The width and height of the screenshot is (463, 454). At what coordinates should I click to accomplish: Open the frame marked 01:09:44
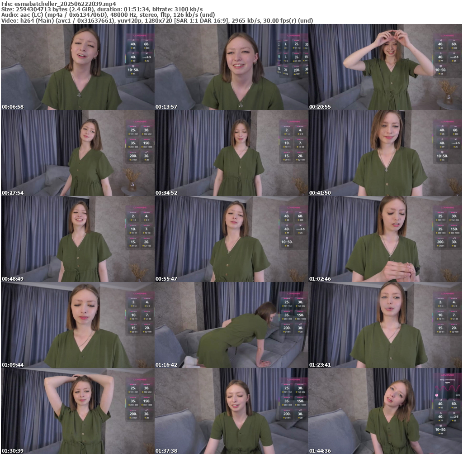pos(77,325)
